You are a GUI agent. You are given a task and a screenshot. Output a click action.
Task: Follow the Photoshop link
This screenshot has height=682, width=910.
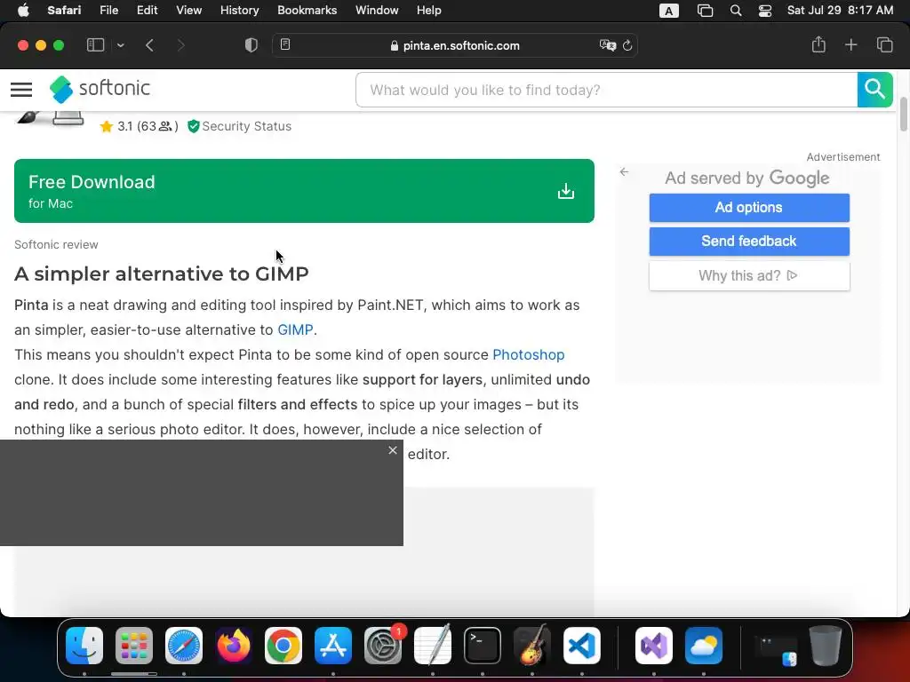(528, 355)
